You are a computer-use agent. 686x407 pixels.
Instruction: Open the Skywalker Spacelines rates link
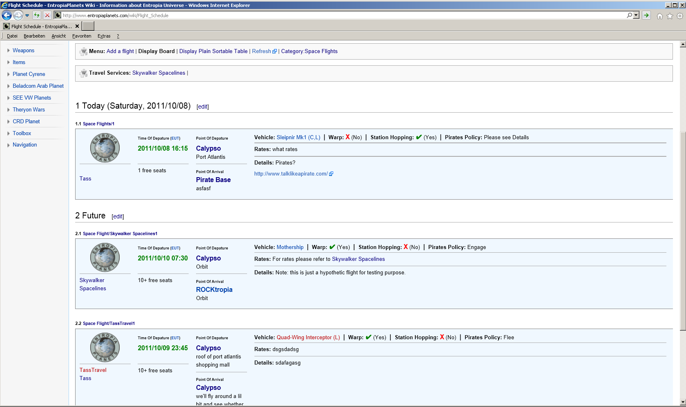click(x=358, y=259)
